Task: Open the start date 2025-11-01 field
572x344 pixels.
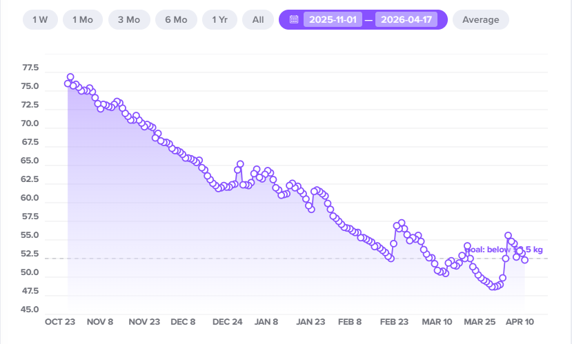Action: point(333,19)
